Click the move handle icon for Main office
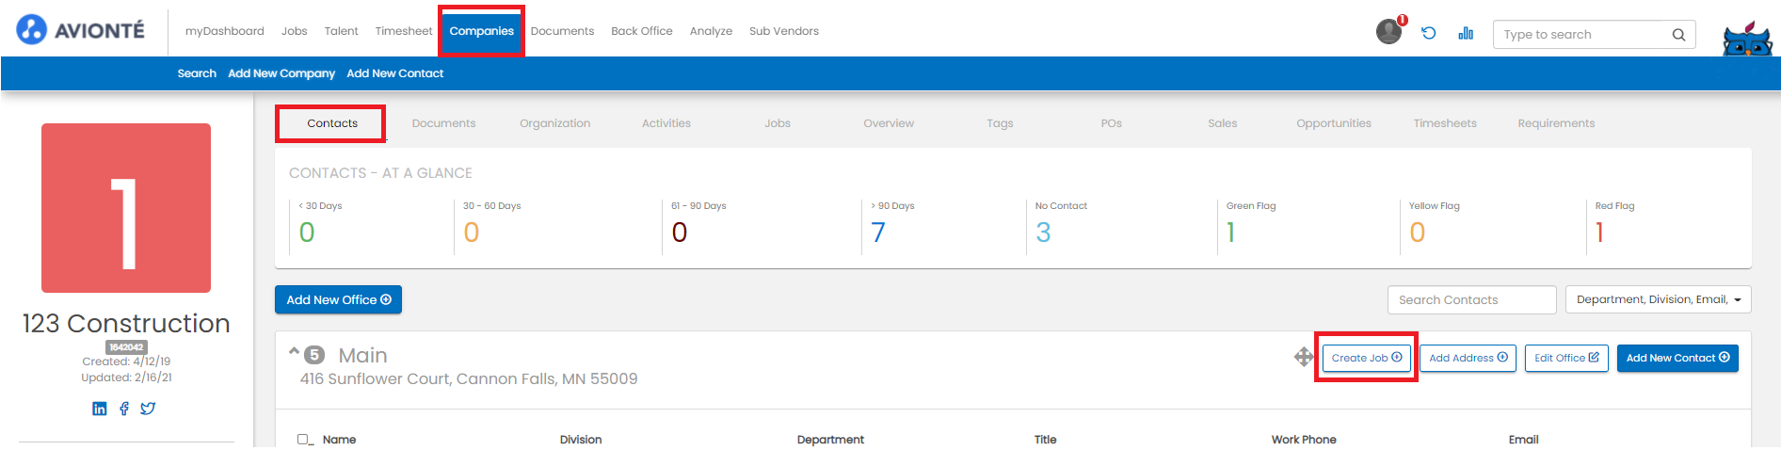1781x466 pixels. (1304, 357)
